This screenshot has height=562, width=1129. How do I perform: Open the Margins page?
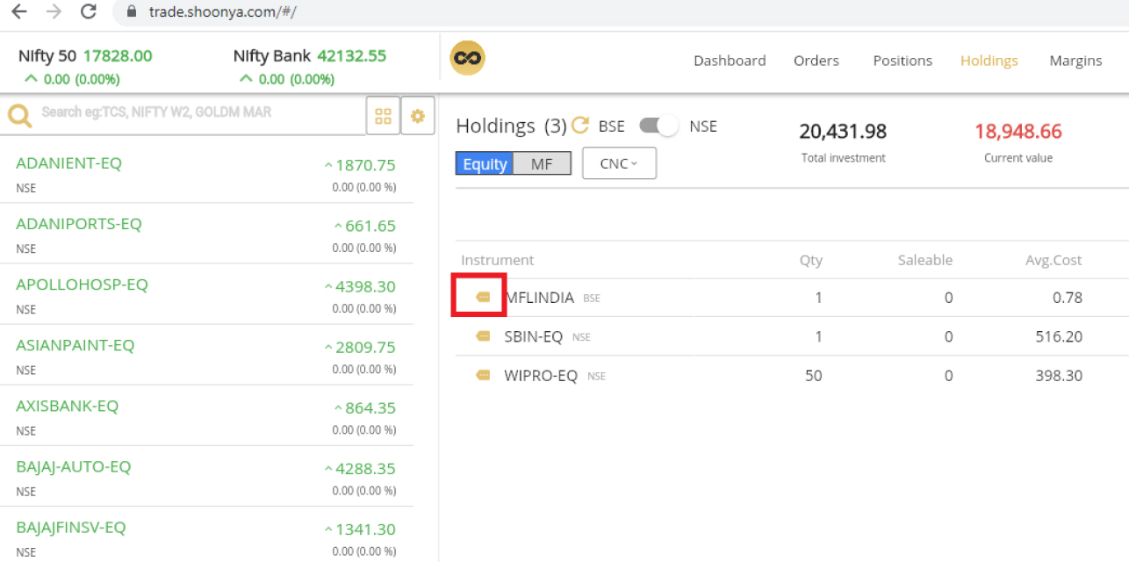point(1075,61)
